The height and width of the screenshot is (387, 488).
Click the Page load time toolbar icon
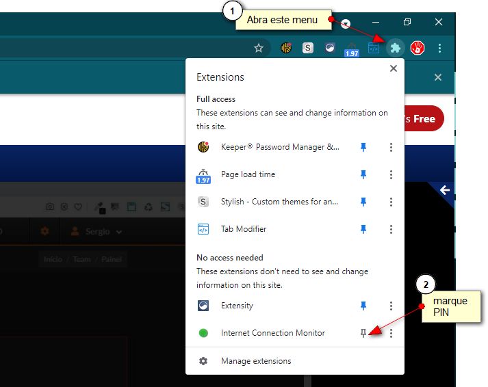pos(352,50)
